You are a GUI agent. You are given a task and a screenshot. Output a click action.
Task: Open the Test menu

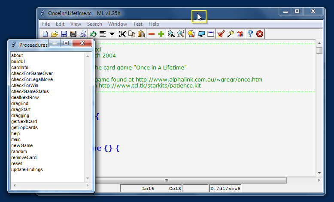(138, 24)
